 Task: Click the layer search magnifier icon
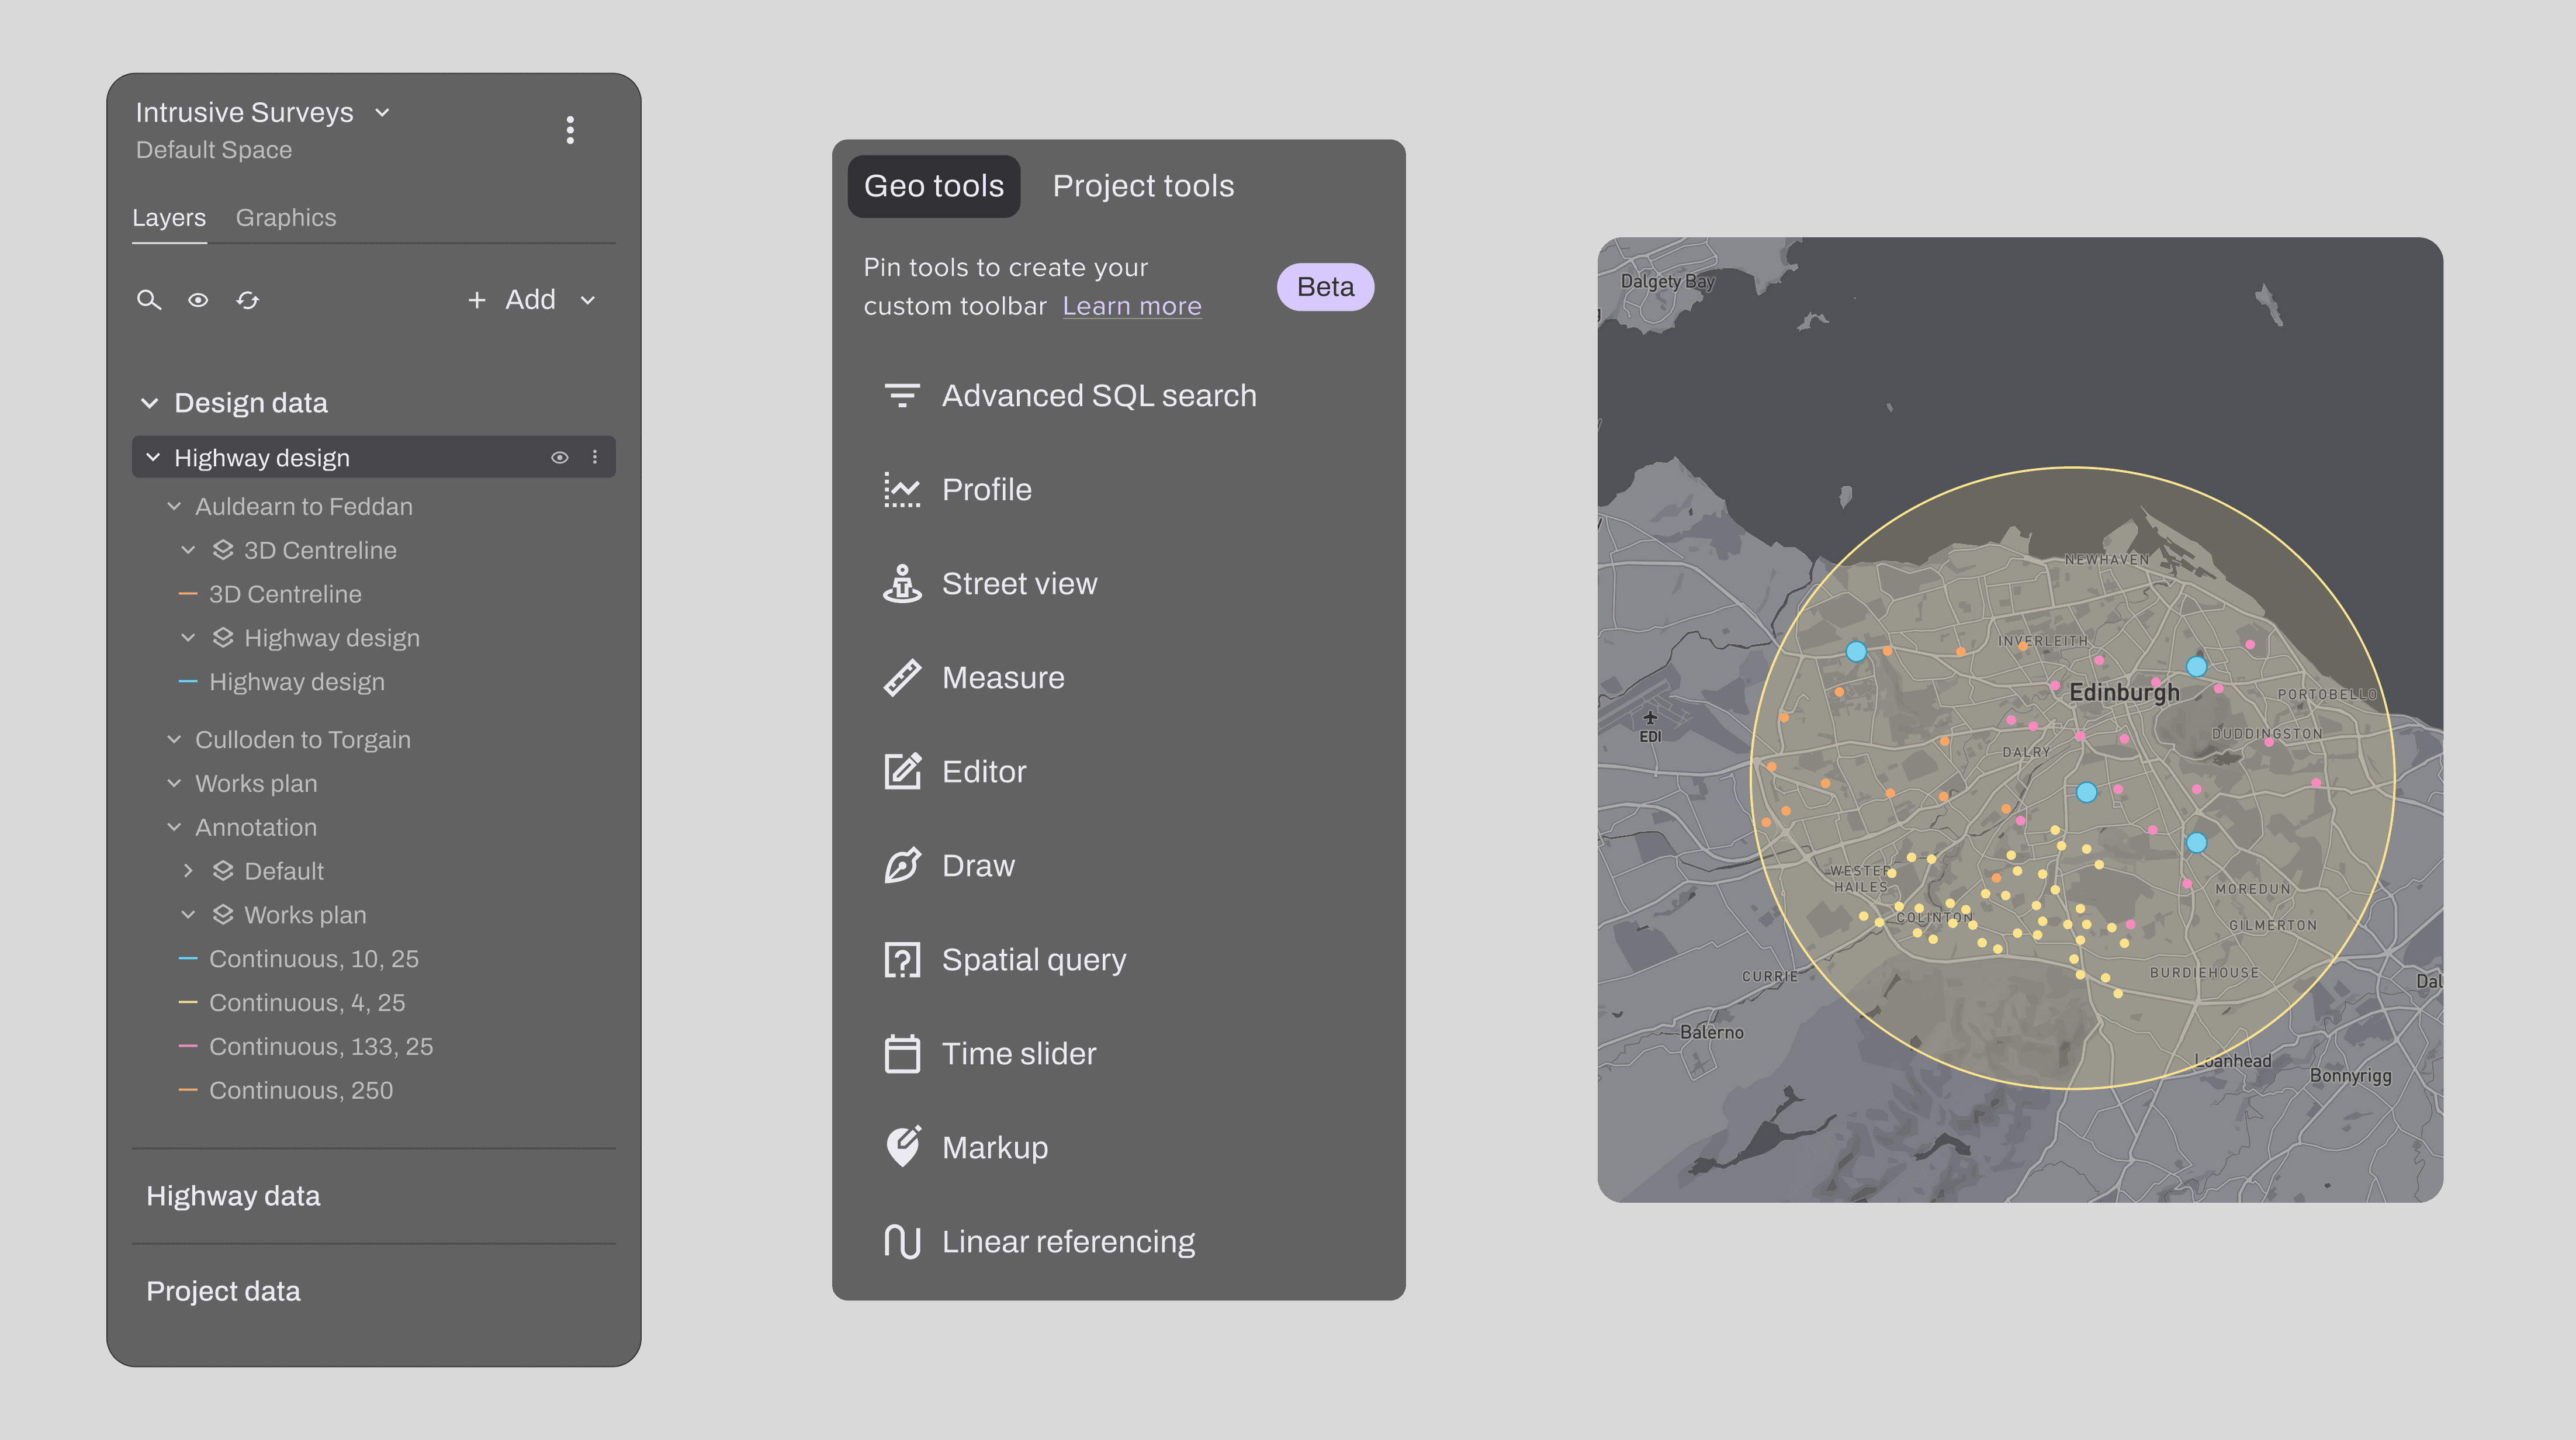tap(148, 300)
